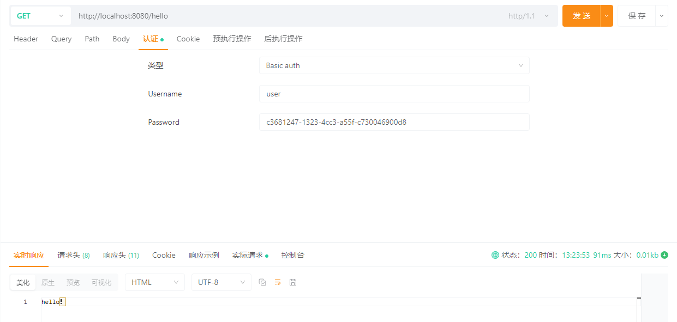Open the HTML format dropdown
The height and width of the screenshot is (322, 677).
tap(155, 282)
